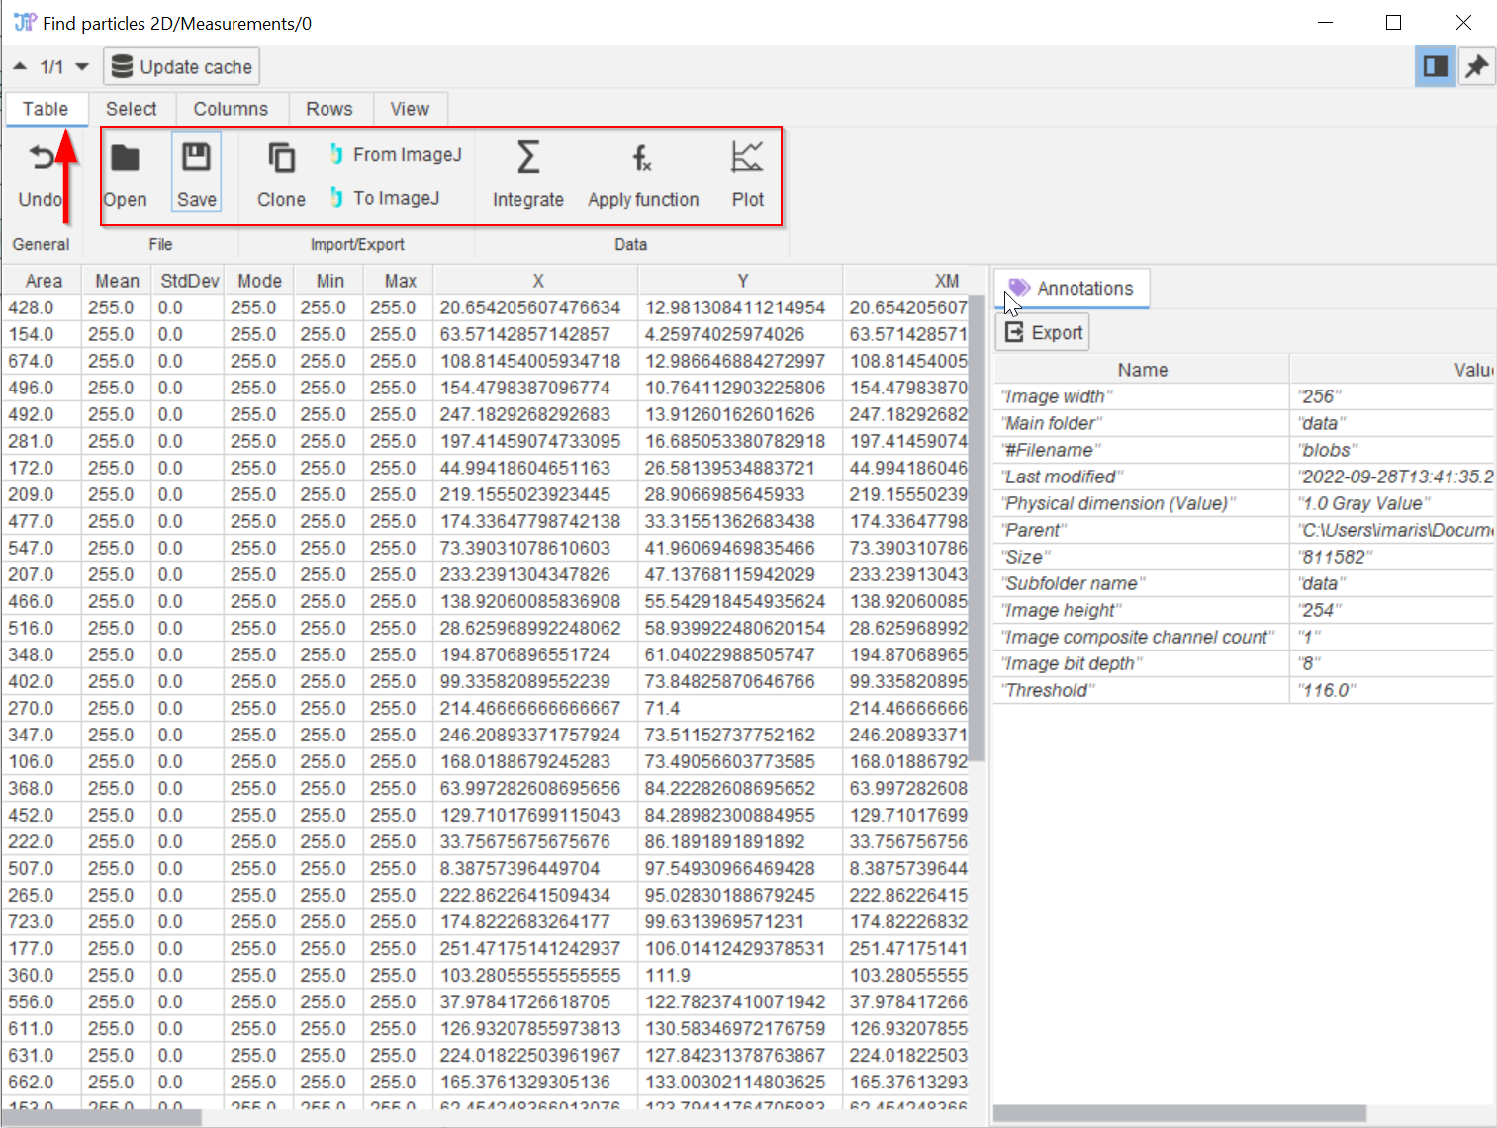Viewport: 1497px width, 1128px height.
Task: Toggle the side panel view button
Action: pyautogui.click(x=1435, y=66)
